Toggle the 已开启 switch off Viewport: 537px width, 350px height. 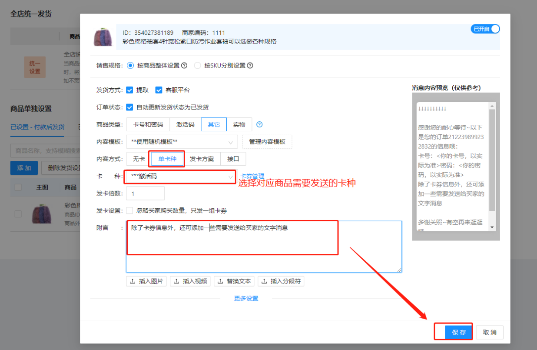point(485,29)
